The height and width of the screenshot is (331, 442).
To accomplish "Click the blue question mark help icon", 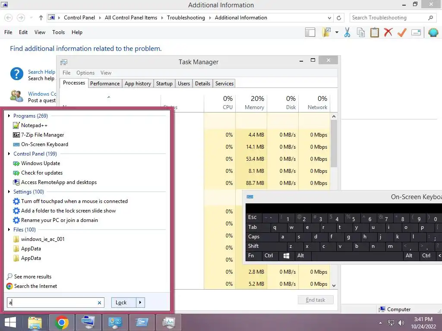I will 17,74.
